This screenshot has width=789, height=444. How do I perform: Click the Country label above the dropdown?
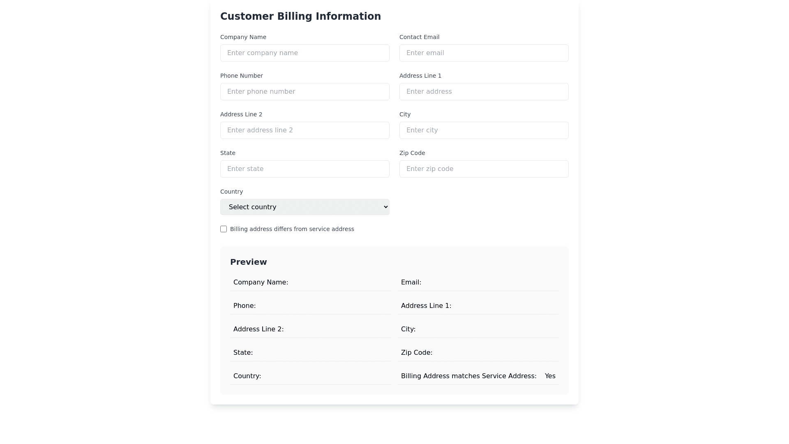coord(231,192)
